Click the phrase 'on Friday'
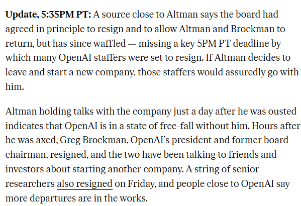This screenshot has height=206, width=301. [135, 184]
